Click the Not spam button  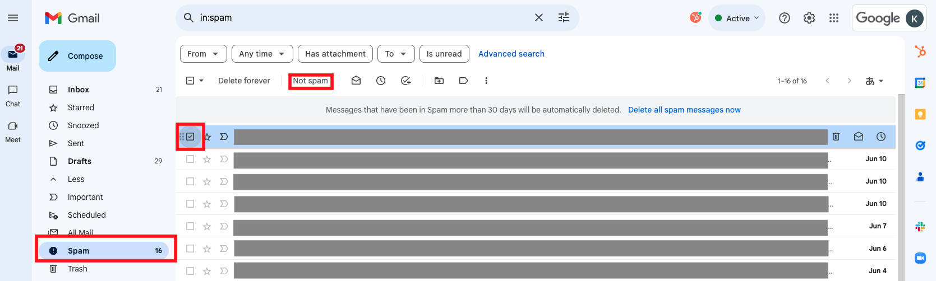(310, 81)
